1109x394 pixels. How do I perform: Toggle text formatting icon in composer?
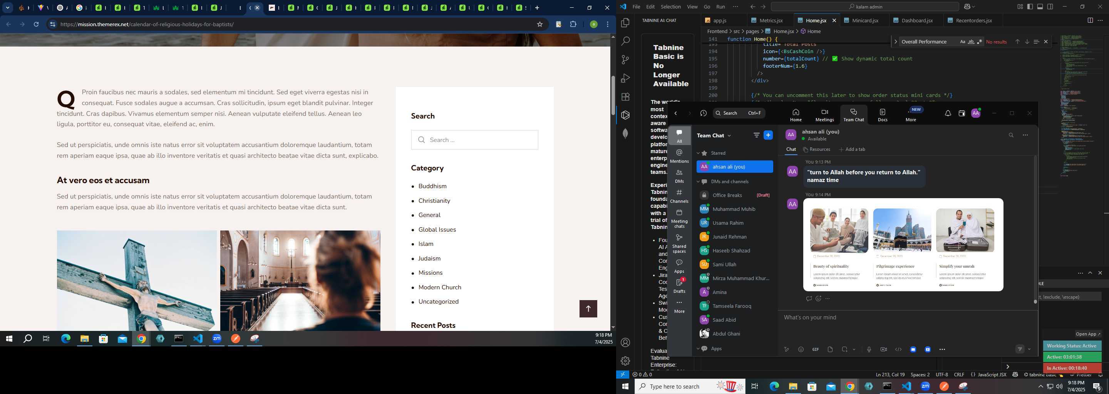click(x=786, y=349)
